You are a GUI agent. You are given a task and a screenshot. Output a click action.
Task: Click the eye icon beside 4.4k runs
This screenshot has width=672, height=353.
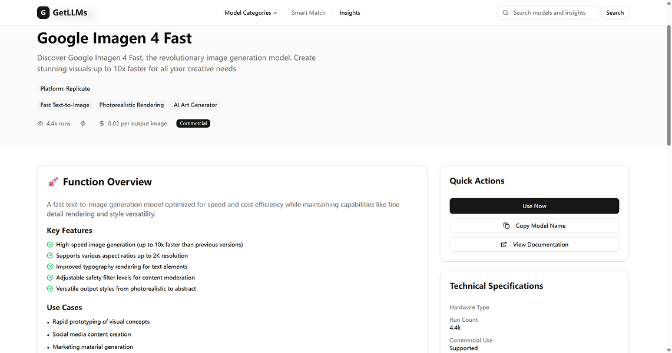point(40,124)
